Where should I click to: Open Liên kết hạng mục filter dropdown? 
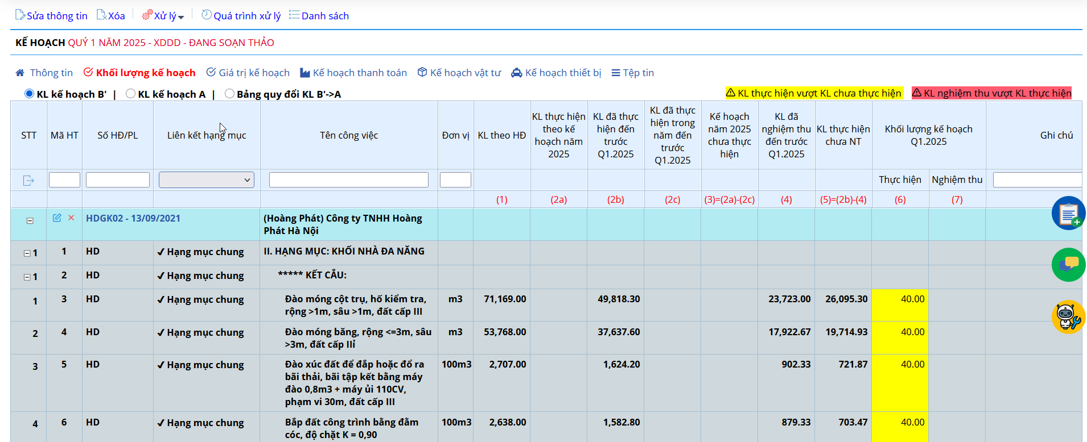coord(207,180)
